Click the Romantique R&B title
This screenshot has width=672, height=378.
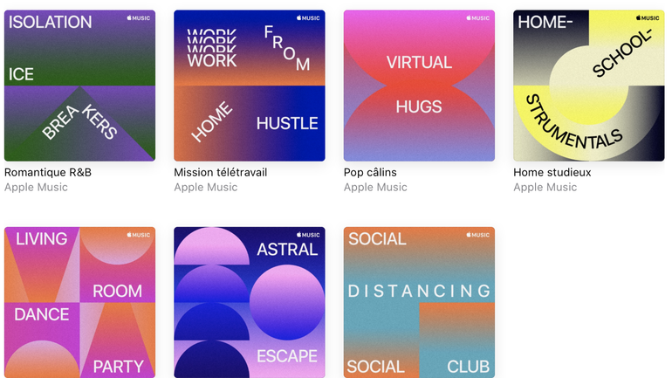pos(48,172)
